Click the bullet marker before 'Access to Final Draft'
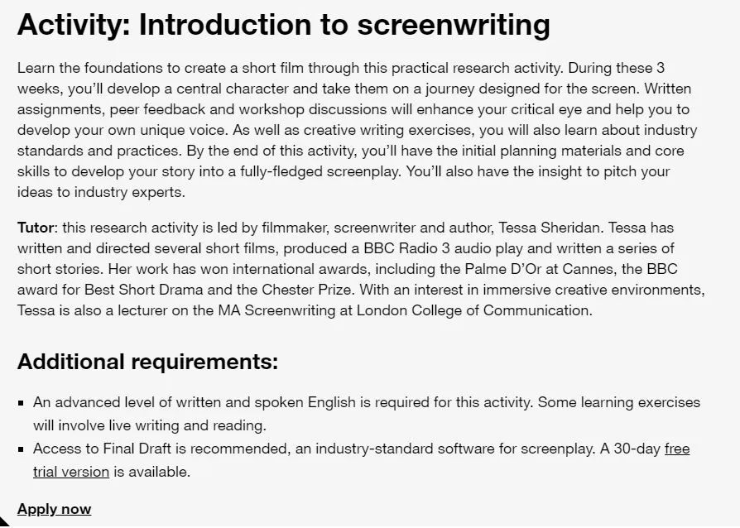The width and height of the screenshot is (740, 528). [21, 449]
